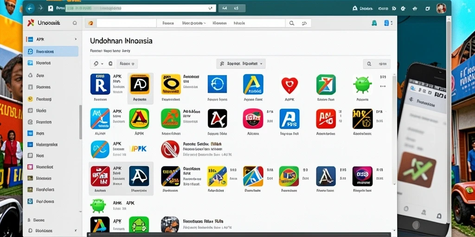Open the pink rounded app icon
This screenshot has width=475, height=237.
point(253,118)
